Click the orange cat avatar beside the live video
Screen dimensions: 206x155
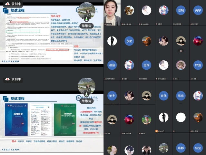pos(129,10)
